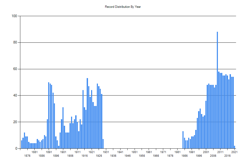Select the short final bar at 2021

click(235, 147)
